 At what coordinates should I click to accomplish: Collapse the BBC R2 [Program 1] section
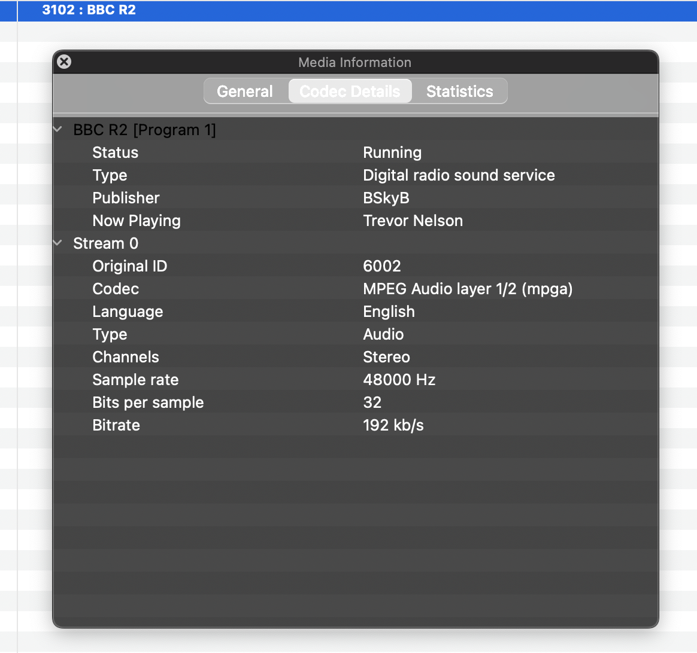tap(58, 129)
